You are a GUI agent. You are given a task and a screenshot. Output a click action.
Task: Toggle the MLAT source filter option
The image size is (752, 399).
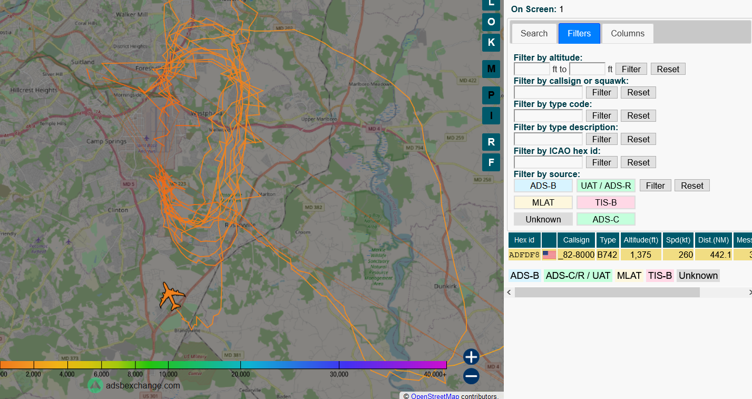click(x=543, y=202)
